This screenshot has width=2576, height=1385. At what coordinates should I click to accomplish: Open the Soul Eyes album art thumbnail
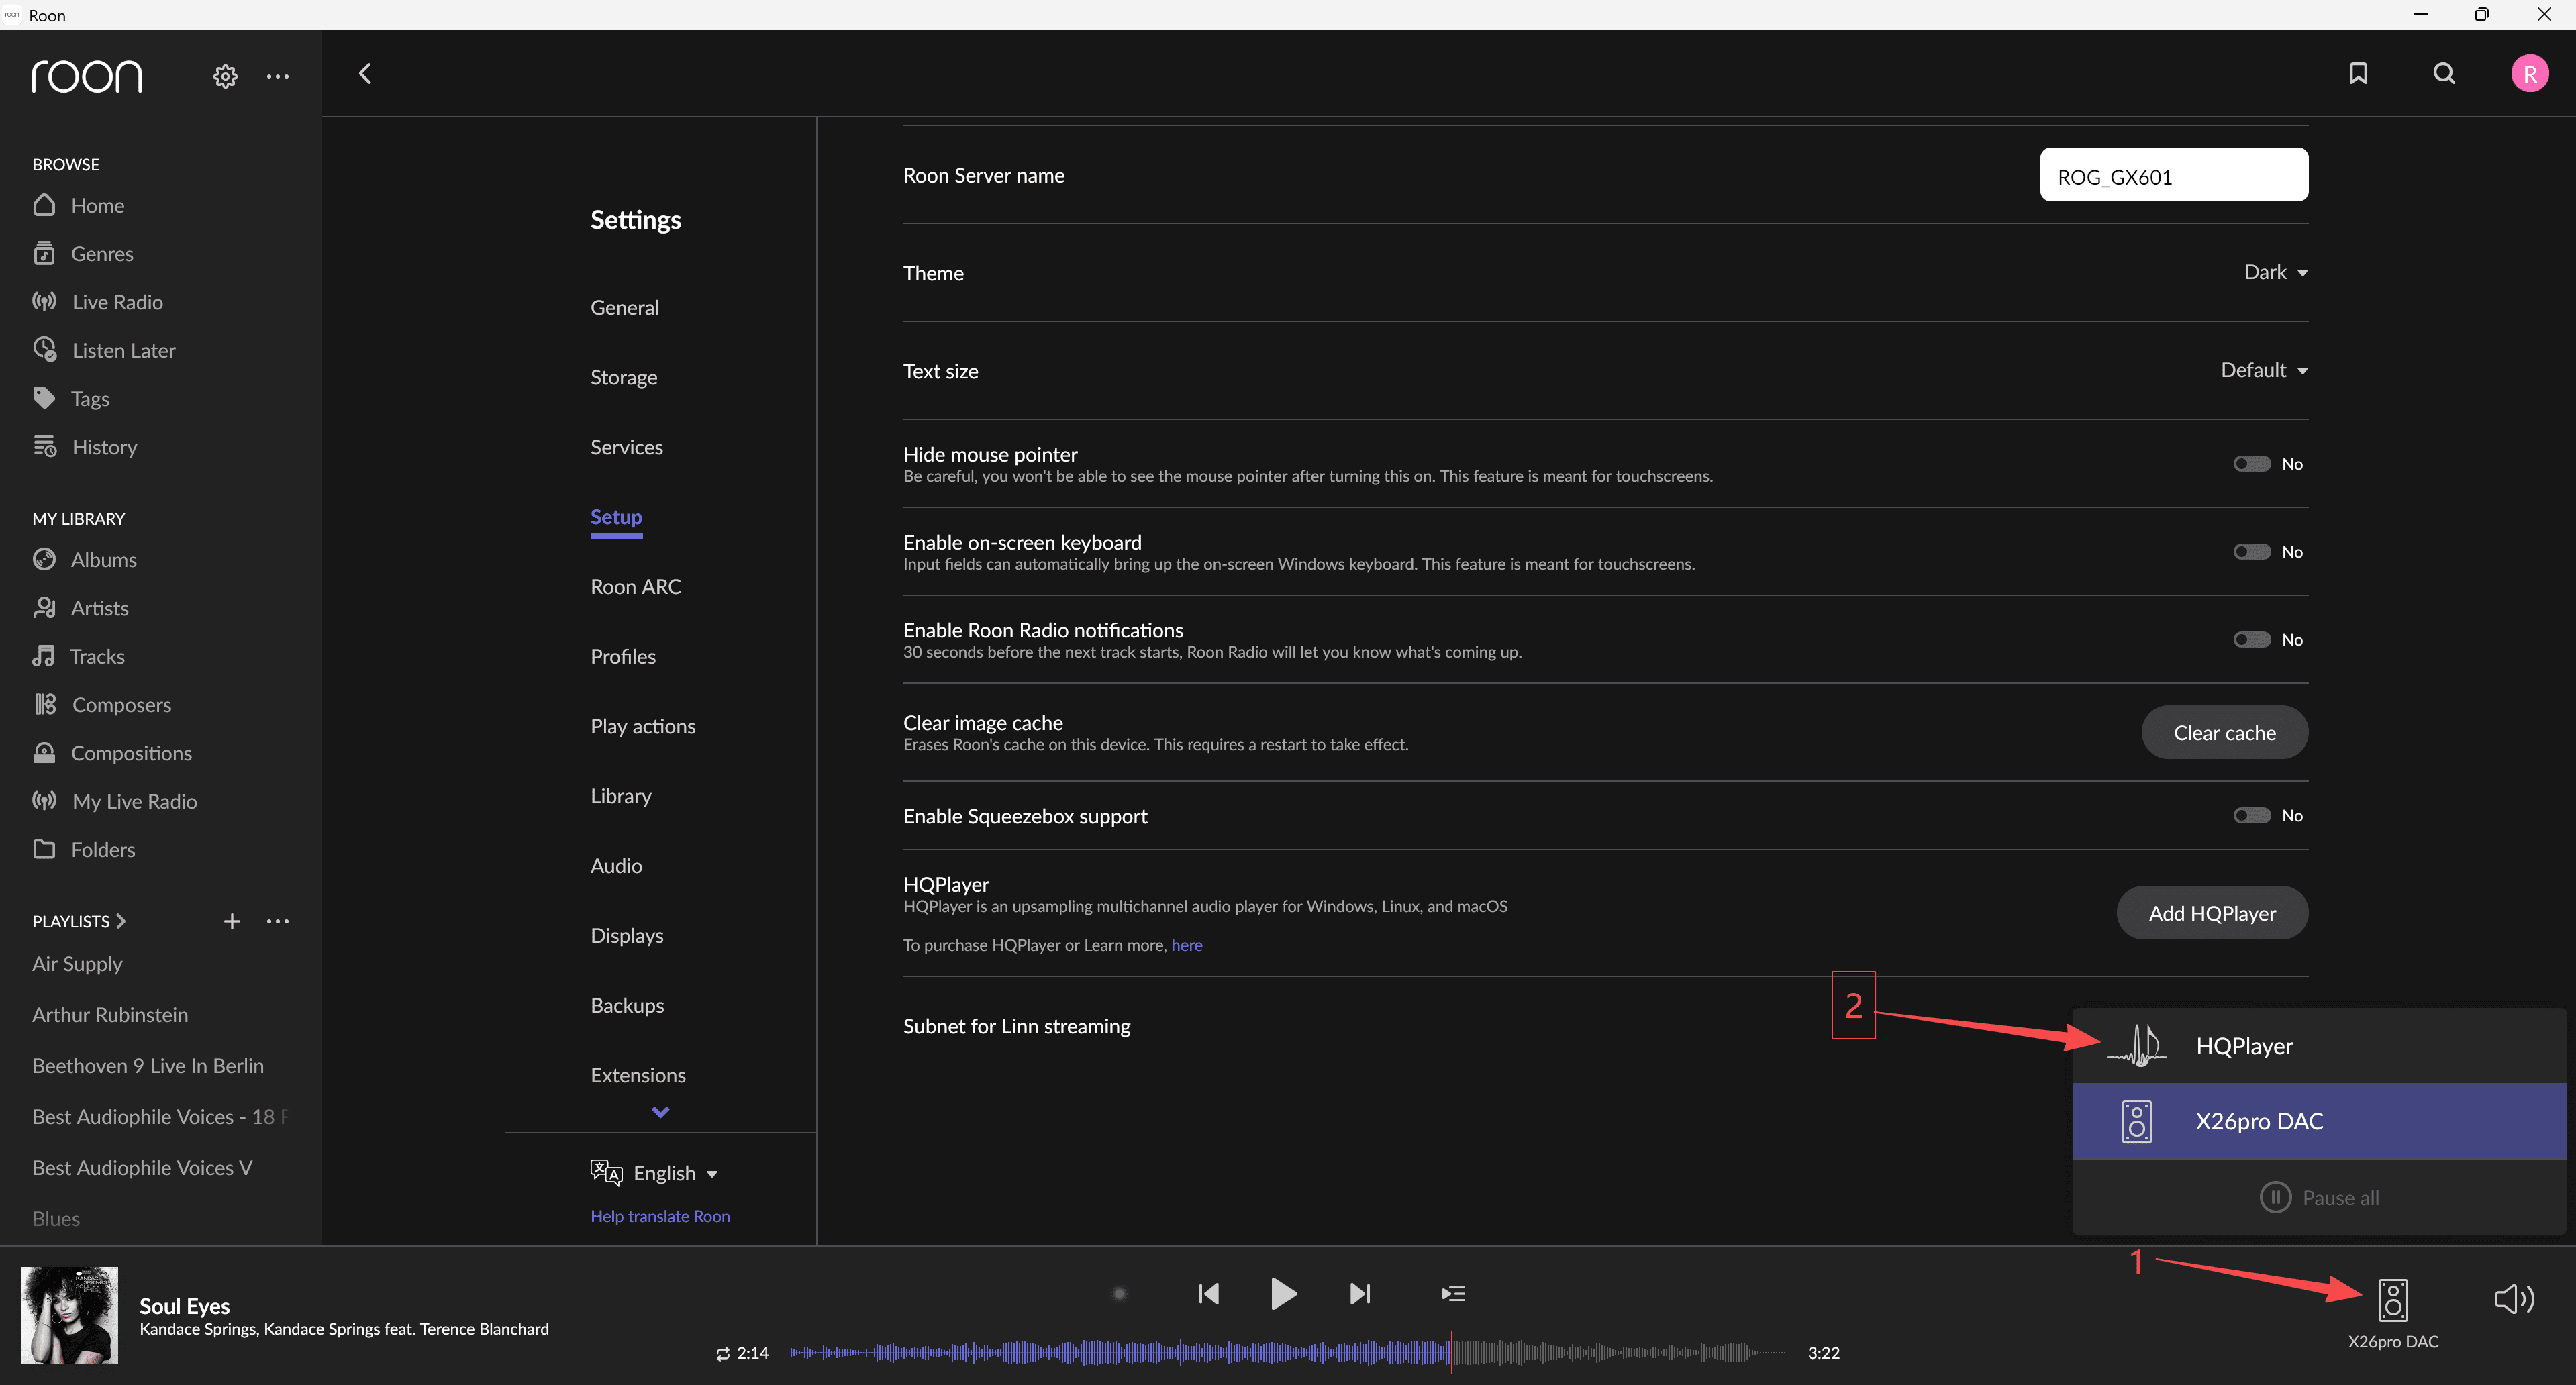pos(70,1315)
